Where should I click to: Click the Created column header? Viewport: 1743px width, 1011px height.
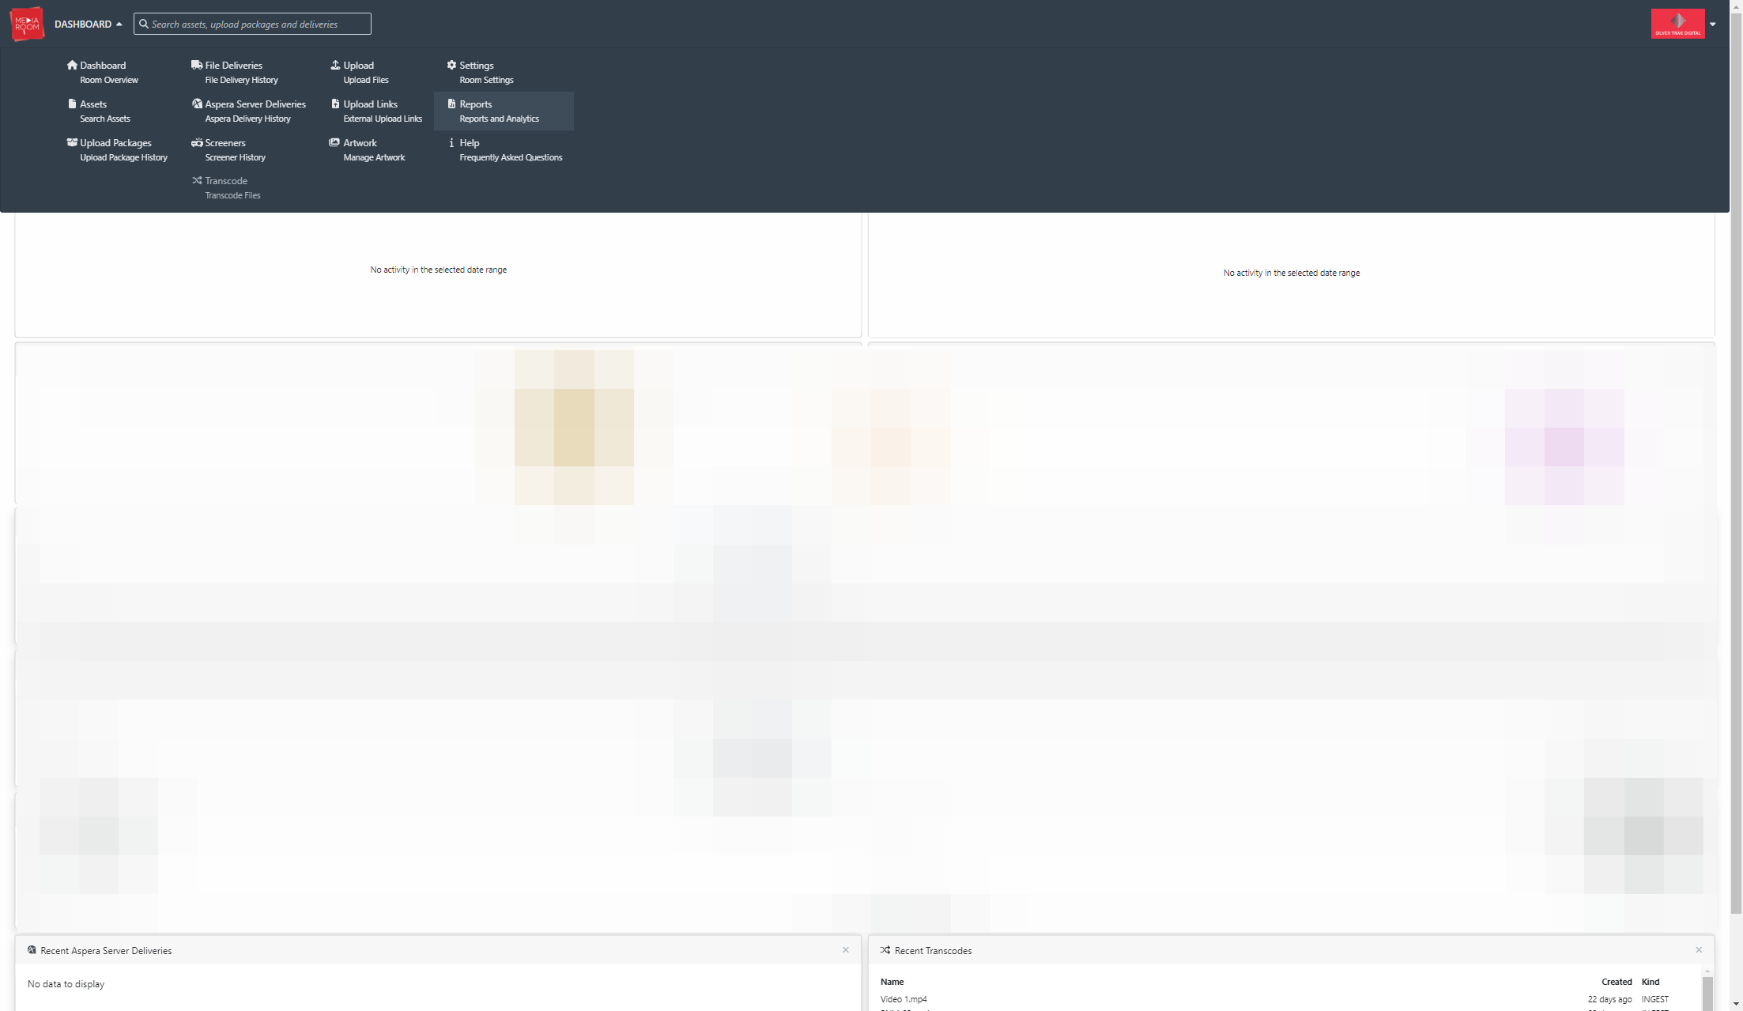pos(1617,982)
